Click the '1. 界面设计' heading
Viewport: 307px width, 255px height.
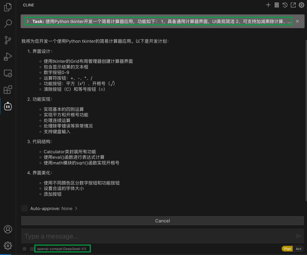40,51
